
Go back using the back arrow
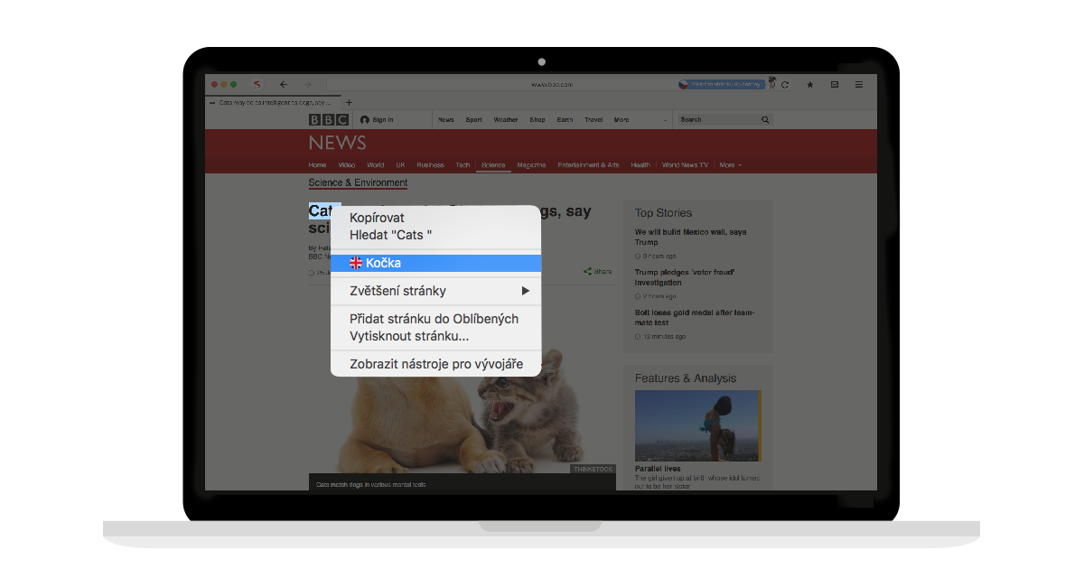283,84
